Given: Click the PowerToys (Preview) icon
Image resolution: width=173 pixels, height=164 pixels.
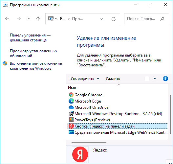Looking at the screenshot, I should click(x=71, y=120).
